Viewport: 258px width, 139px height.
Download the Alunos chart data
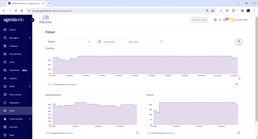(x=239, y=133)
